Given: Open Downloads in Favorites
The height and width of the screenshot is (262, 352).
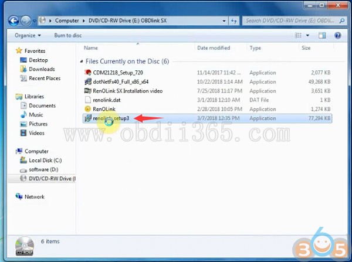Looking at the screenshot, I should pos(42,69).
